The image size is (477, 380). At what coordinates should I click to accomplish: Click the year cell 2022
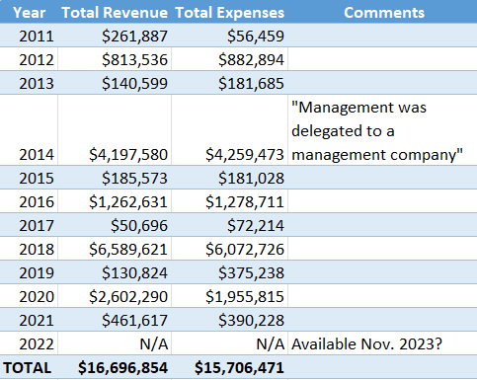pyautogui.click(x=29, y=343)
